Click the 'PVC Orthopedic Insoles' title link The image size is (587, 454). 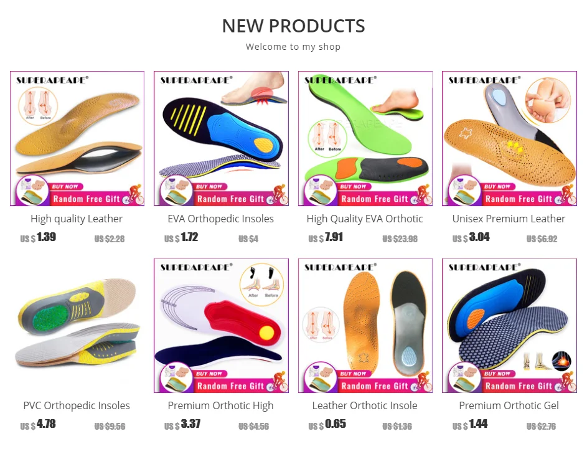click(x=77, y=405)
